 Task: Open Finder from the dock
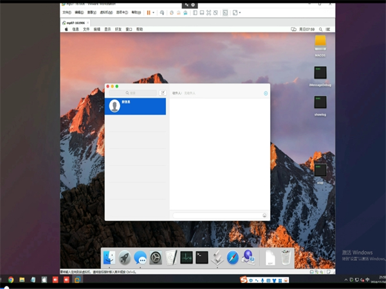coord(109,258)
